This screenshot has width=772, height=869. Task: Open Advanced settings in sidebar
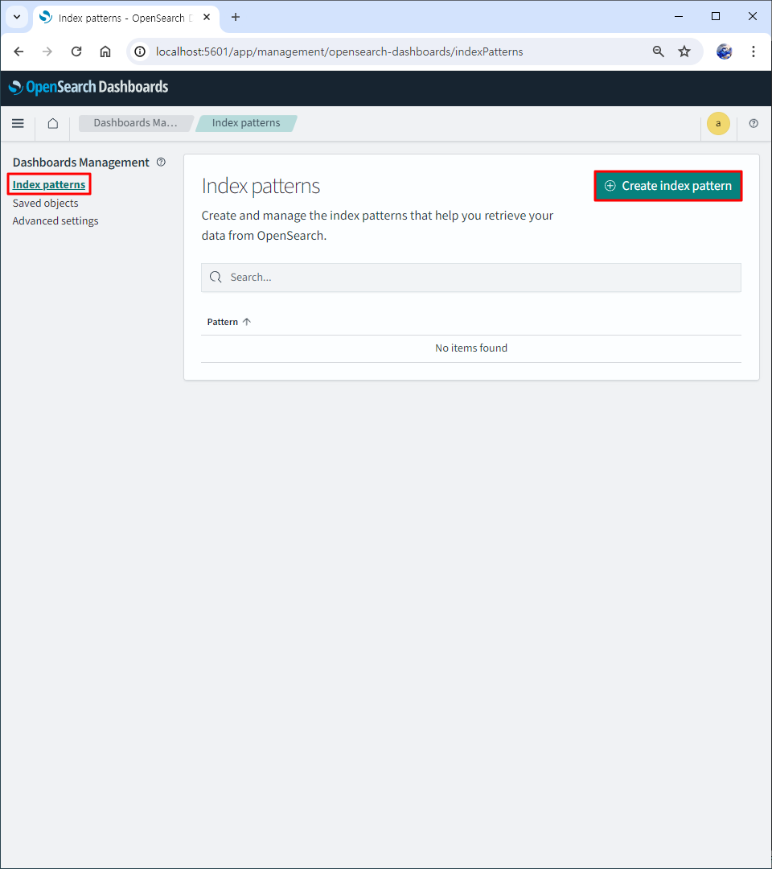[55, 221]
